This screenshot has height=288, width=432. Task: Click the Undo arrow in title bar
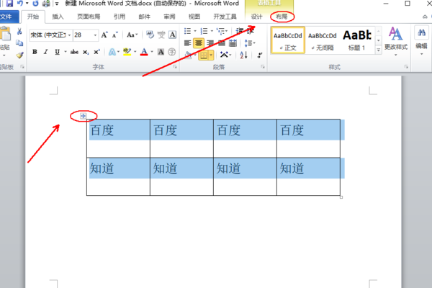[x=20, y=4]
